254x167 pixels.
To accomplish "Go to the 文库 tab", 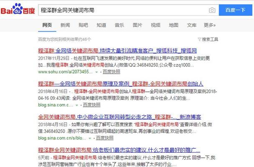I will point(192,25).
